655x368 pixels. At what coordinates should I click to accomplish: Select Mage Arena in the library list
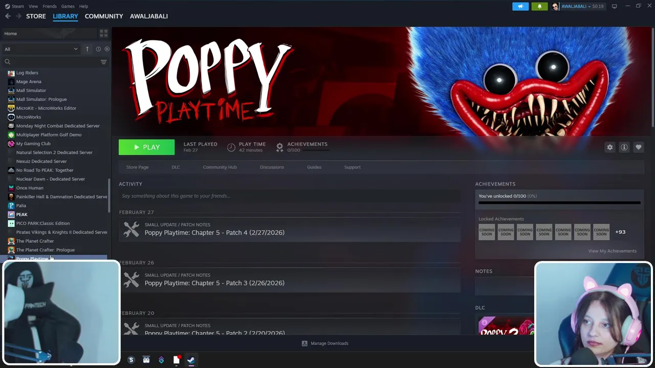[x=29, y=82]
